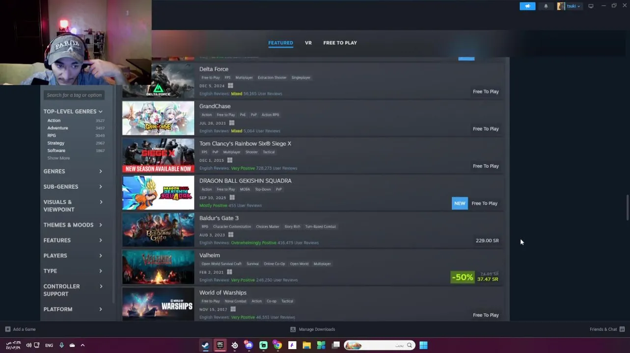This screenshot has width=630, height=353.
Task: Open the GrandChase game title
Action: click(x=215, y=106)
